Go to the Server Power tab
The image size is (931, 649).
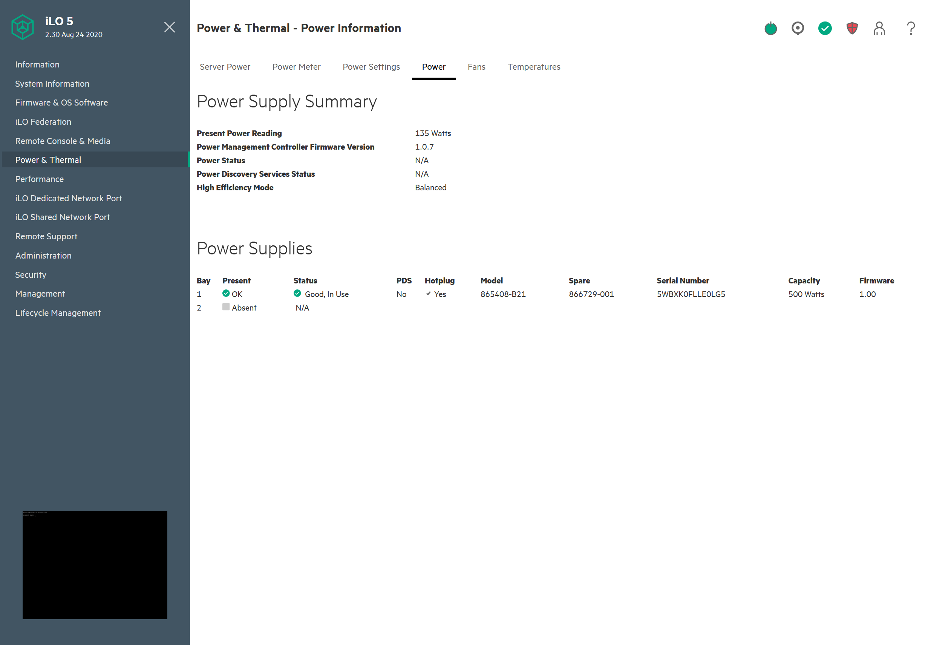pos(225,67)
